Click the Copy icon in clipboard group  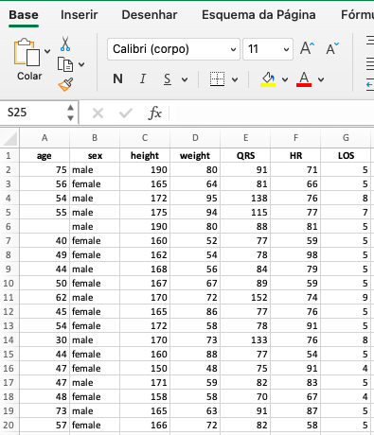pyautogui.click(x=65, y=64)
